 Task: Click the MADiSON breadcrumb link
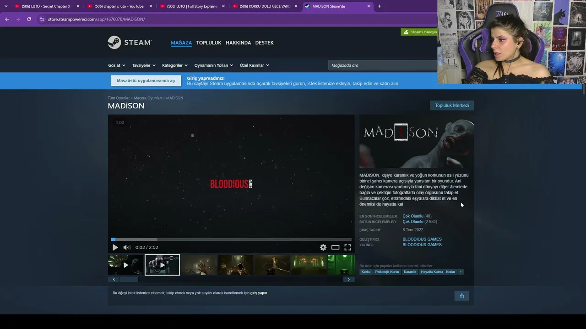pos(174,98)
